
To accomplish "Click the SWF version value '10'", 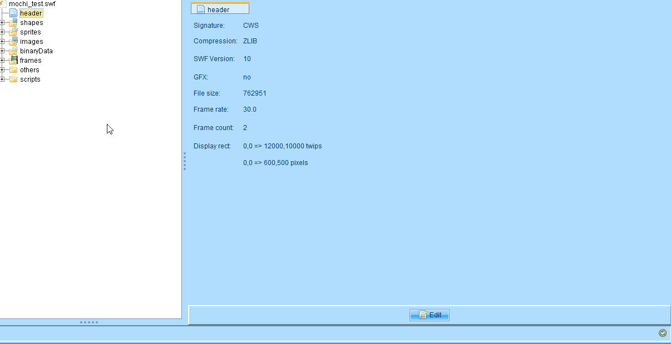I will click(x=247, y=59).
